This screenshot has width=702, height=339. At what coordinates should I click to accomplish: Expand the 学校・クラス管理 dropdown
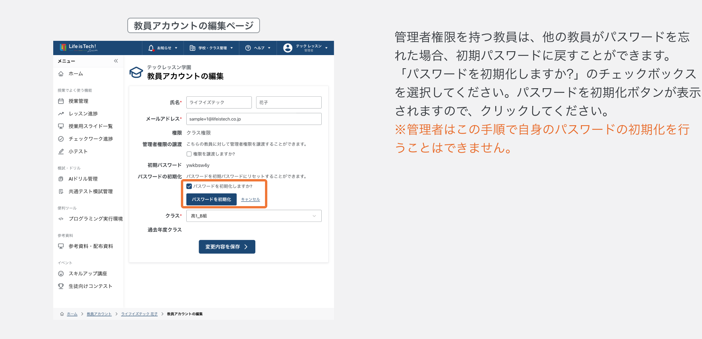pyautogui.click(x=232, y=48)
